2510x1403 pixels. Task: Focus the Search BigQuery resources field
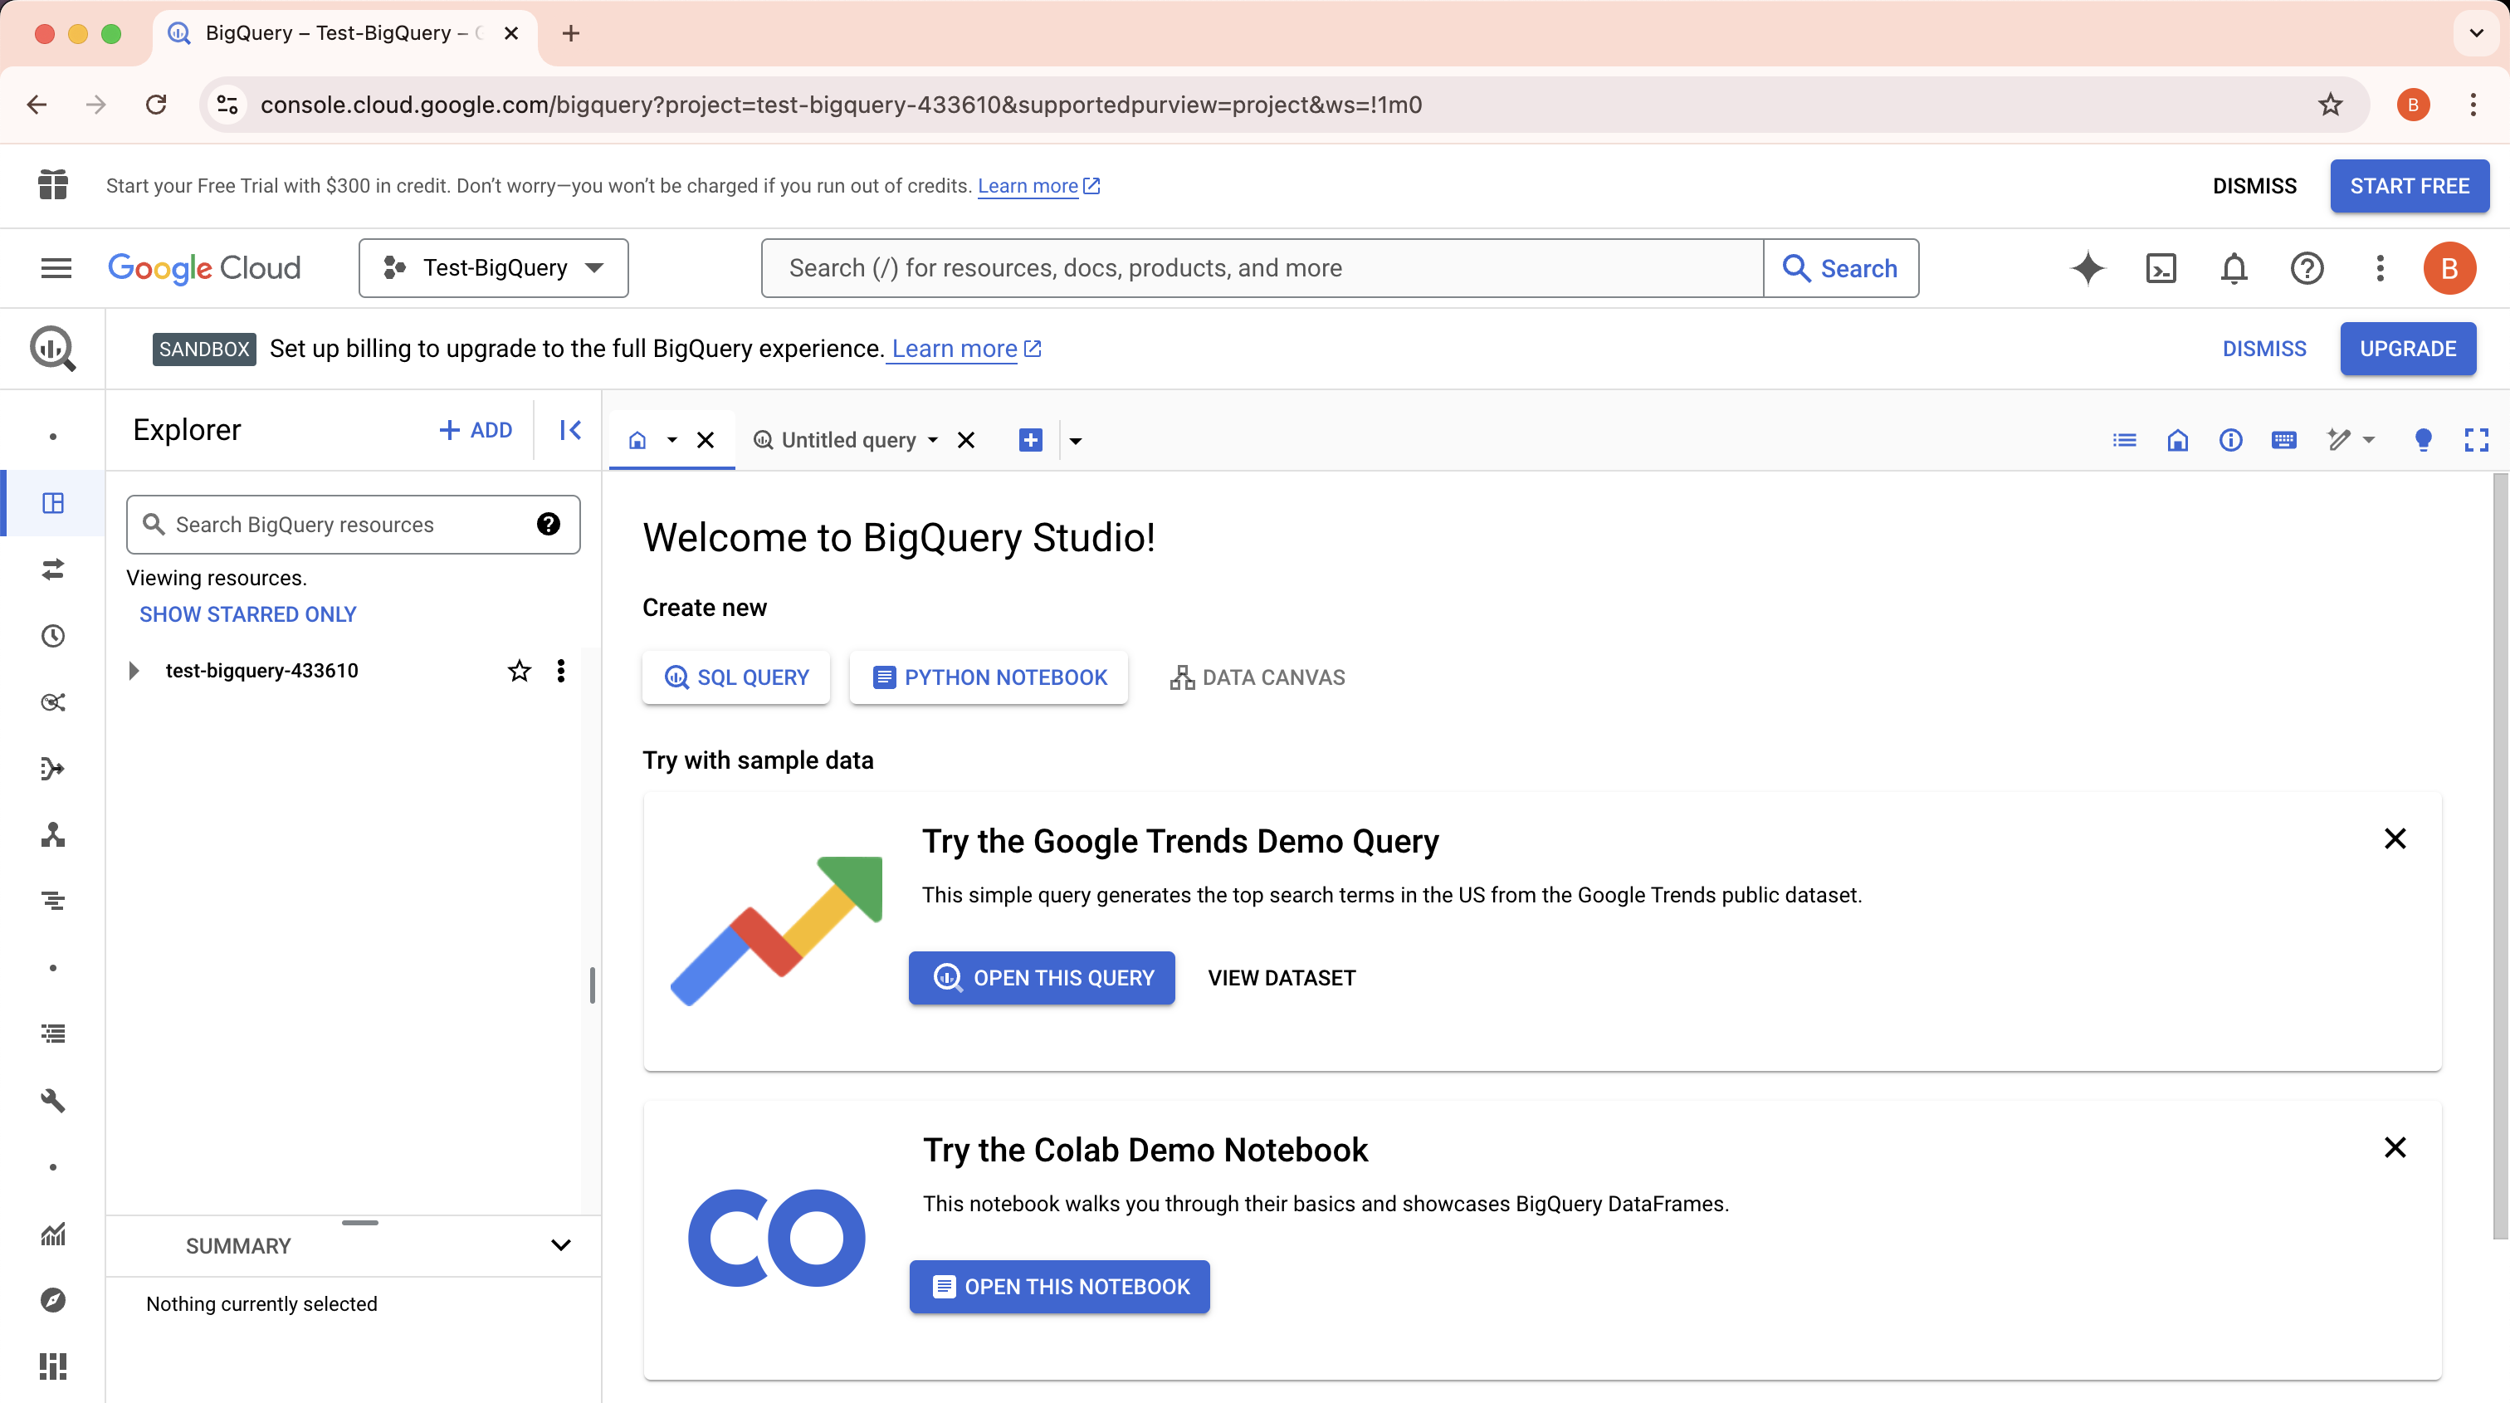click(353, 524)
